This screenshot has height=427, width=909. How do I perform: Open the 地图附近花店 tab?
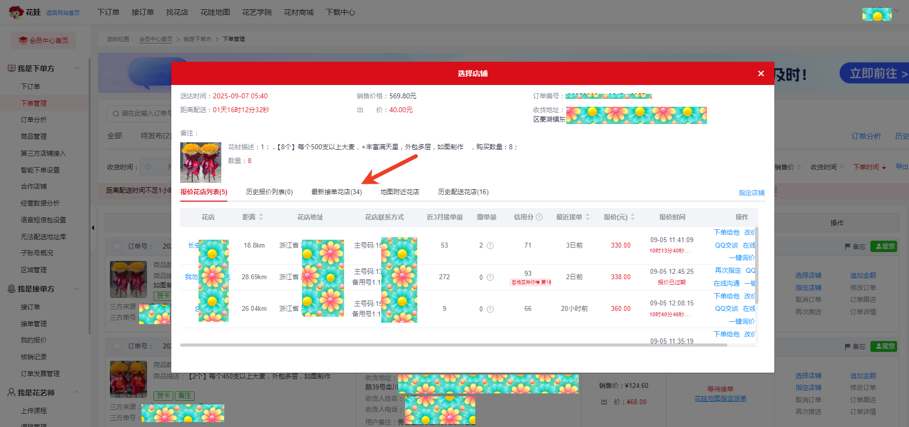[x=400, y=192]
